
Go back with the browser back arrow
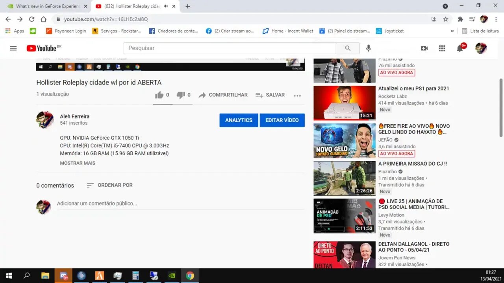[8, 19]
